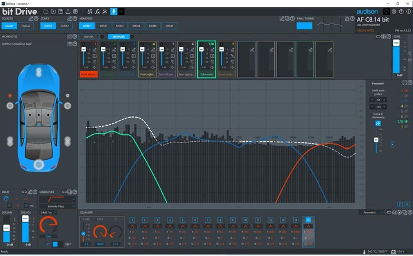413x256 pixels.
Task: Open project folder icon in top toolbar
Action: point(46,11)
